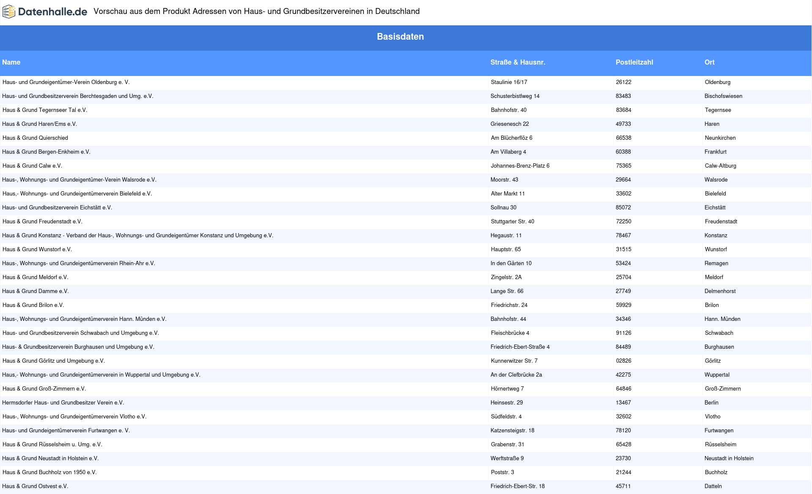Click postal code 78467
The width and height of the screenshot is (812, 494).
[x=623, y=236]
